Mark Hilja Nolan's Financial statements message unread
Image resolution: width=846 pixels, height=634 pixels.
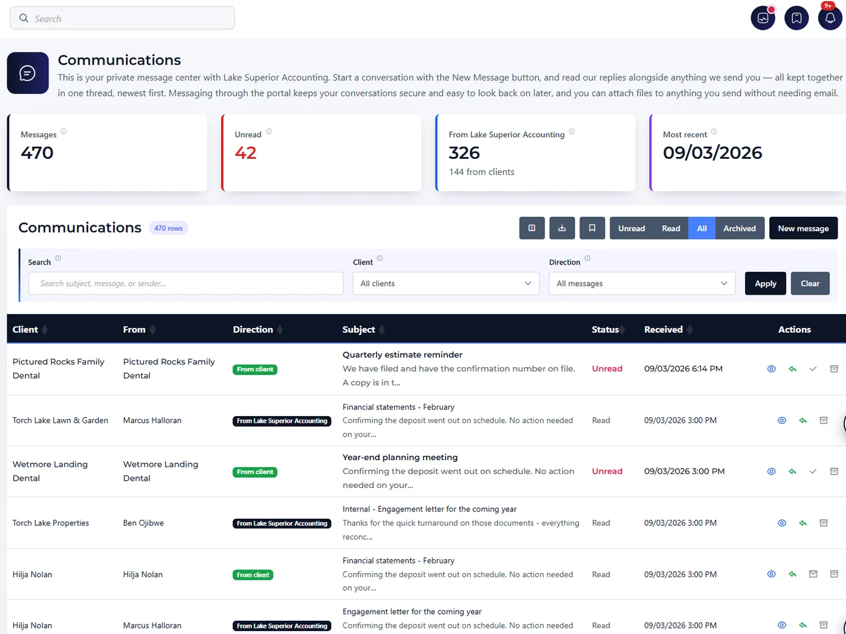pos(813,574)
